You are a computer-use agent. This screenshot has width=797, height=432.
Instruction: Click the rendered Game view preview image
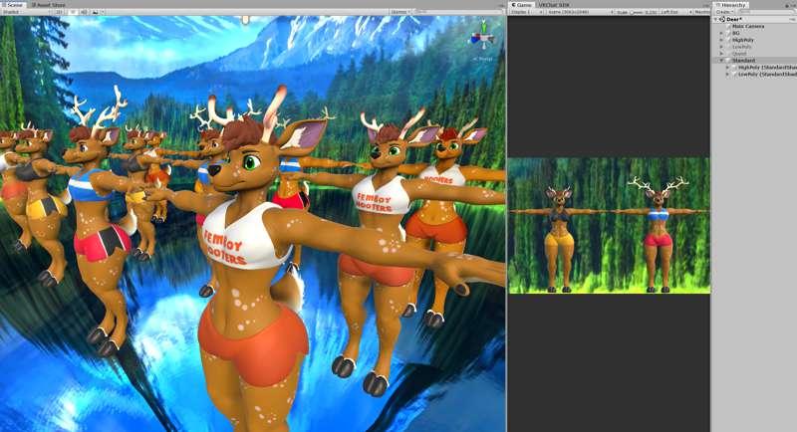click(609, 225)
